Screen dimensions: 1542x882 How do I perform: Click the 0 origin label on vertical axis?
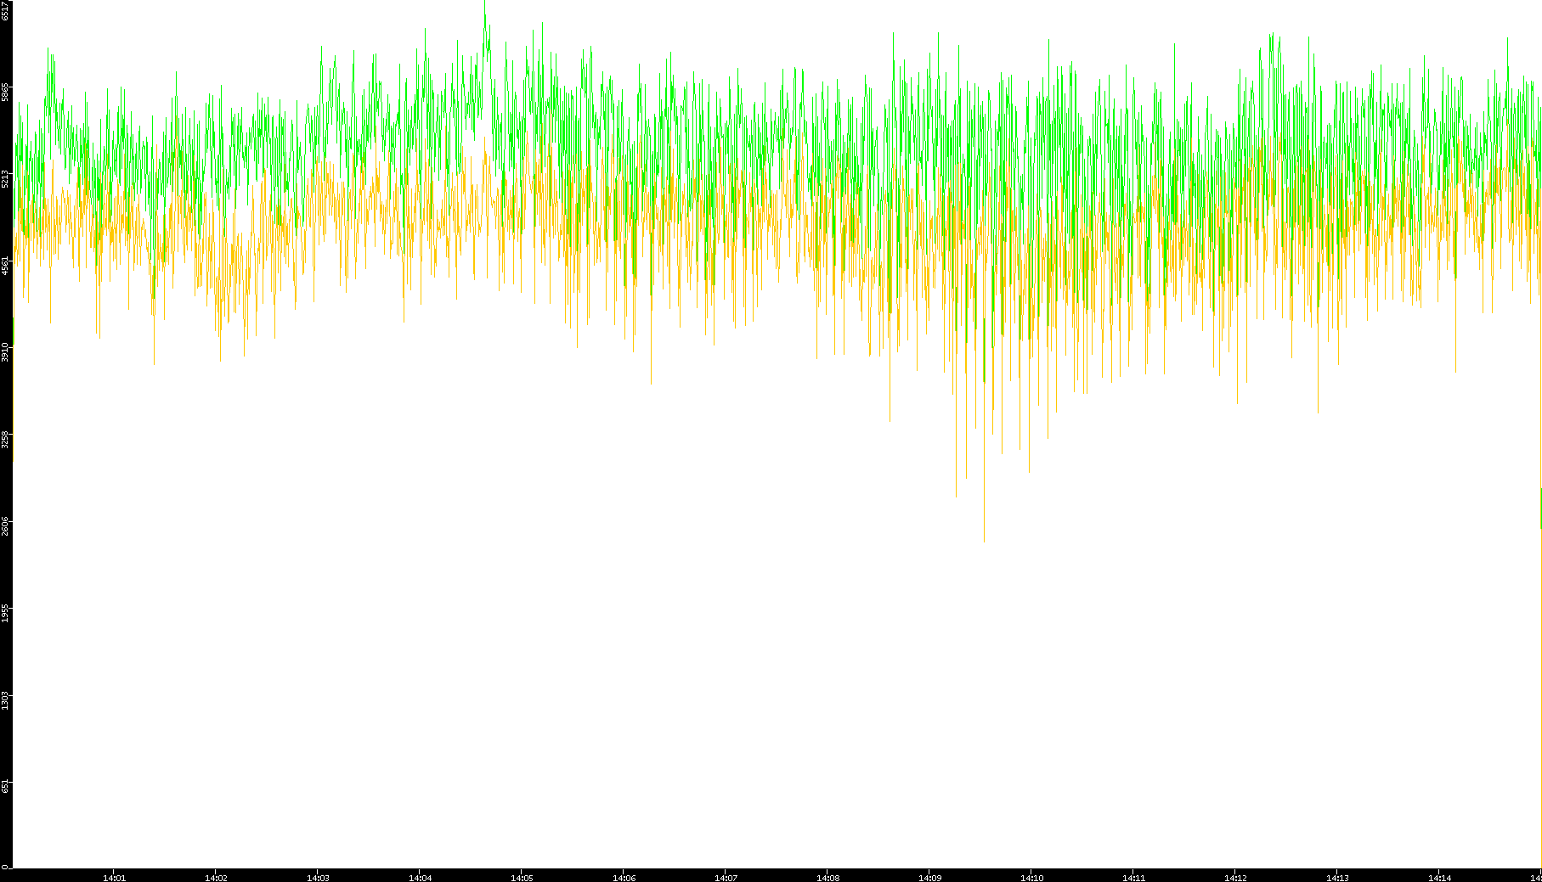(x=4, y=867)
